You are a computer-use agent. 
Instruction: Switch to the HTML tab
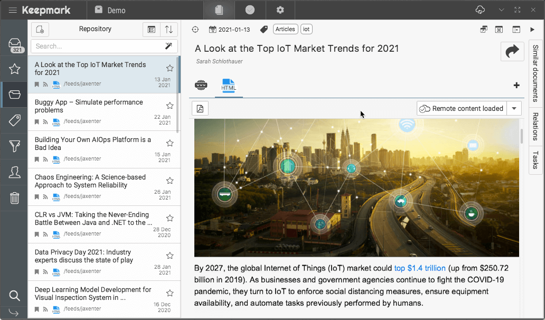pyautogui.click(x=229, y=86)
